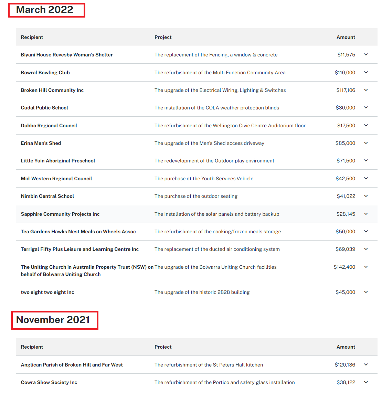Expand the Little Yuin Aboriginal Preschool chevron
This screenshot has height=393, width=382.
pyautogui.click(x=366, y=160)
